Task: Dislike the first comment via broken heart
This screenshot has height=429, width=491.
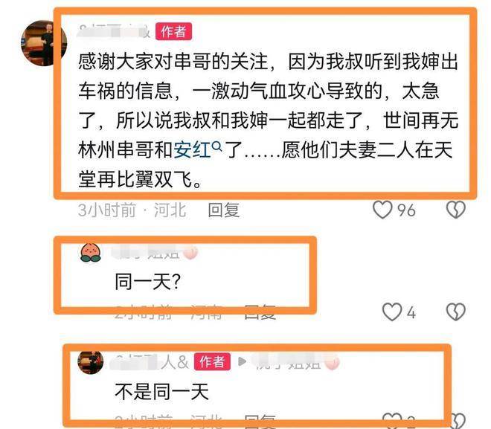Action: (x=455, y=210)
